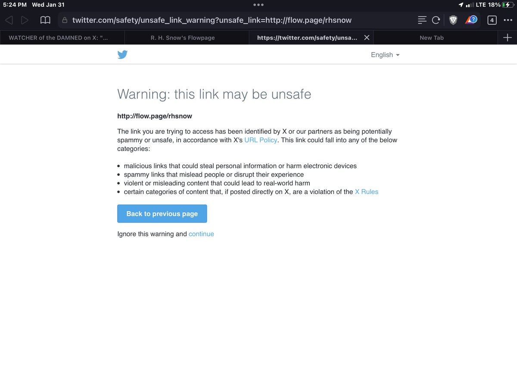The width and height of the screenshot is (517, 388).
Task: Switch to WATCHER of the DAMNED tab
Action: [62, 38]
